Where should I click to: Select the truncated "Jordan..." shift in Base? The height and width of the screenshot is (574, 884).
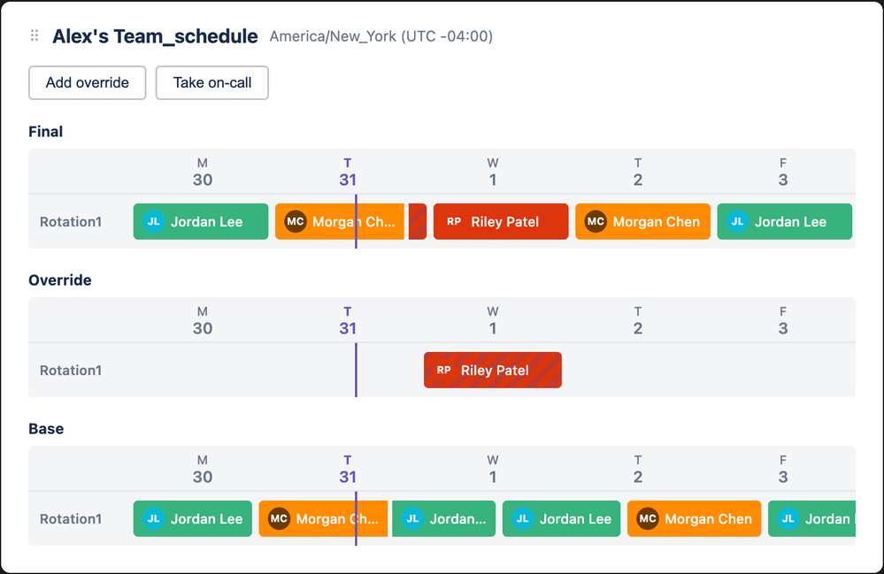443,519
